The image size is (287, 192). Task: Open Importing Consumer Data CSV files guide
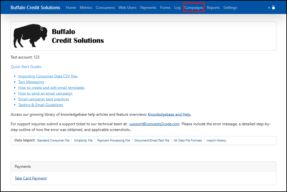(48, 76)
